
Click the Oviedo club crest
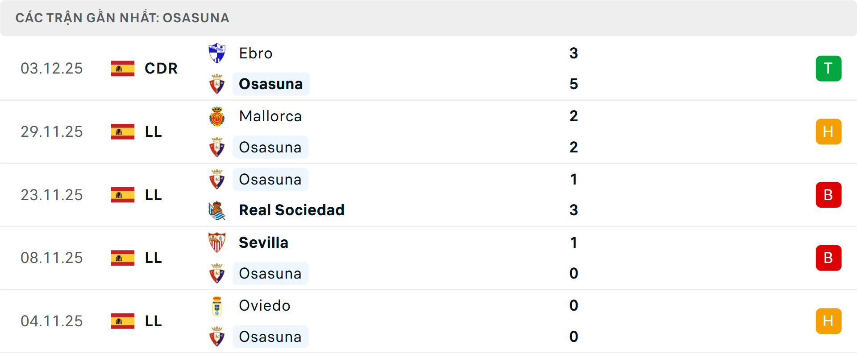(x=217, y=306)
